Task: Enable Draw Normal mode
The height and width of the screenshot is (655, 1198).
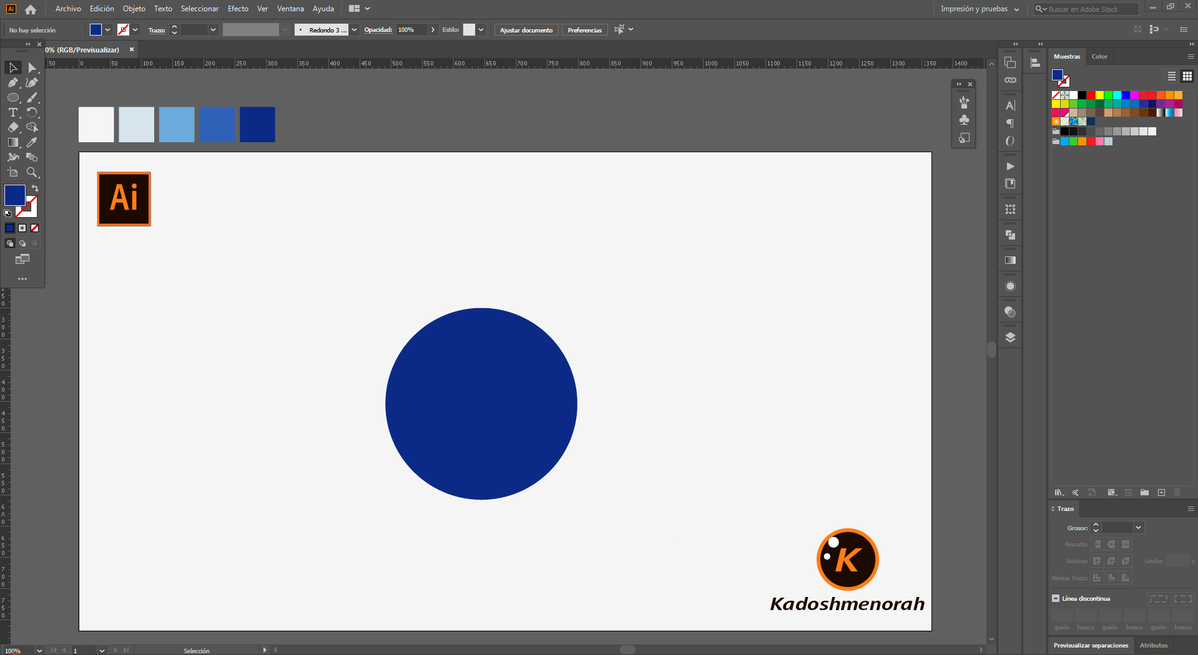Action: (x=9, y=243)
